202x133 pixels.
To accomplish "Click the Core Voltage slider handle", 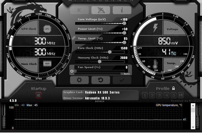I will pos(124,23).
